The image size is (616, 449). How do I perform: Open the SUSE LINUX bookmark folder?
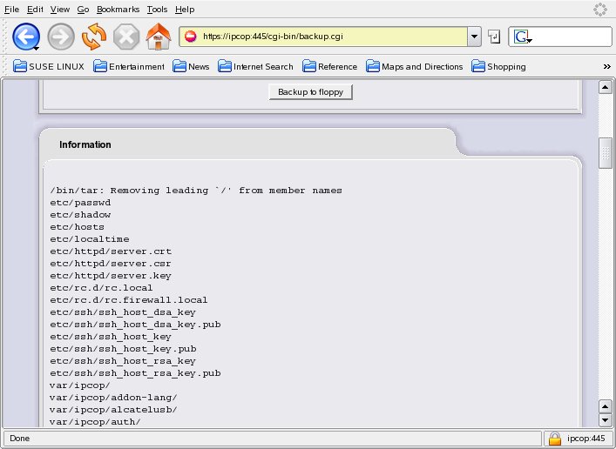pos(49,66)
